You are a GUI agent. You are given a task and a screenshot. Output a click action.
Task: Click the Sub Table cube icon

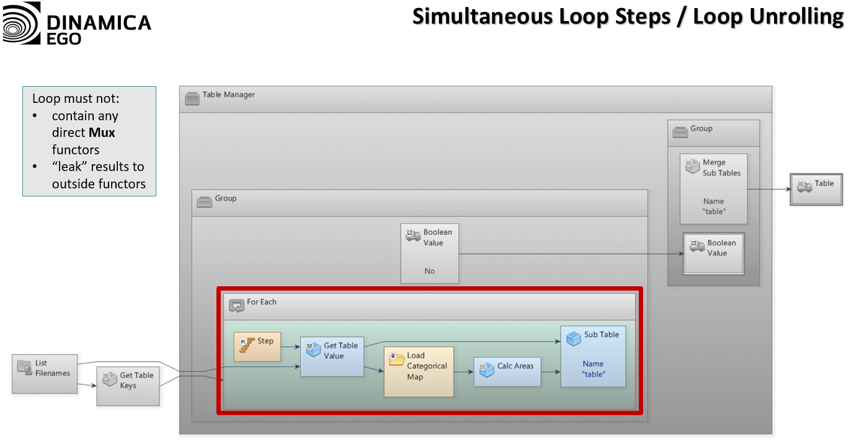pos(574,338)
